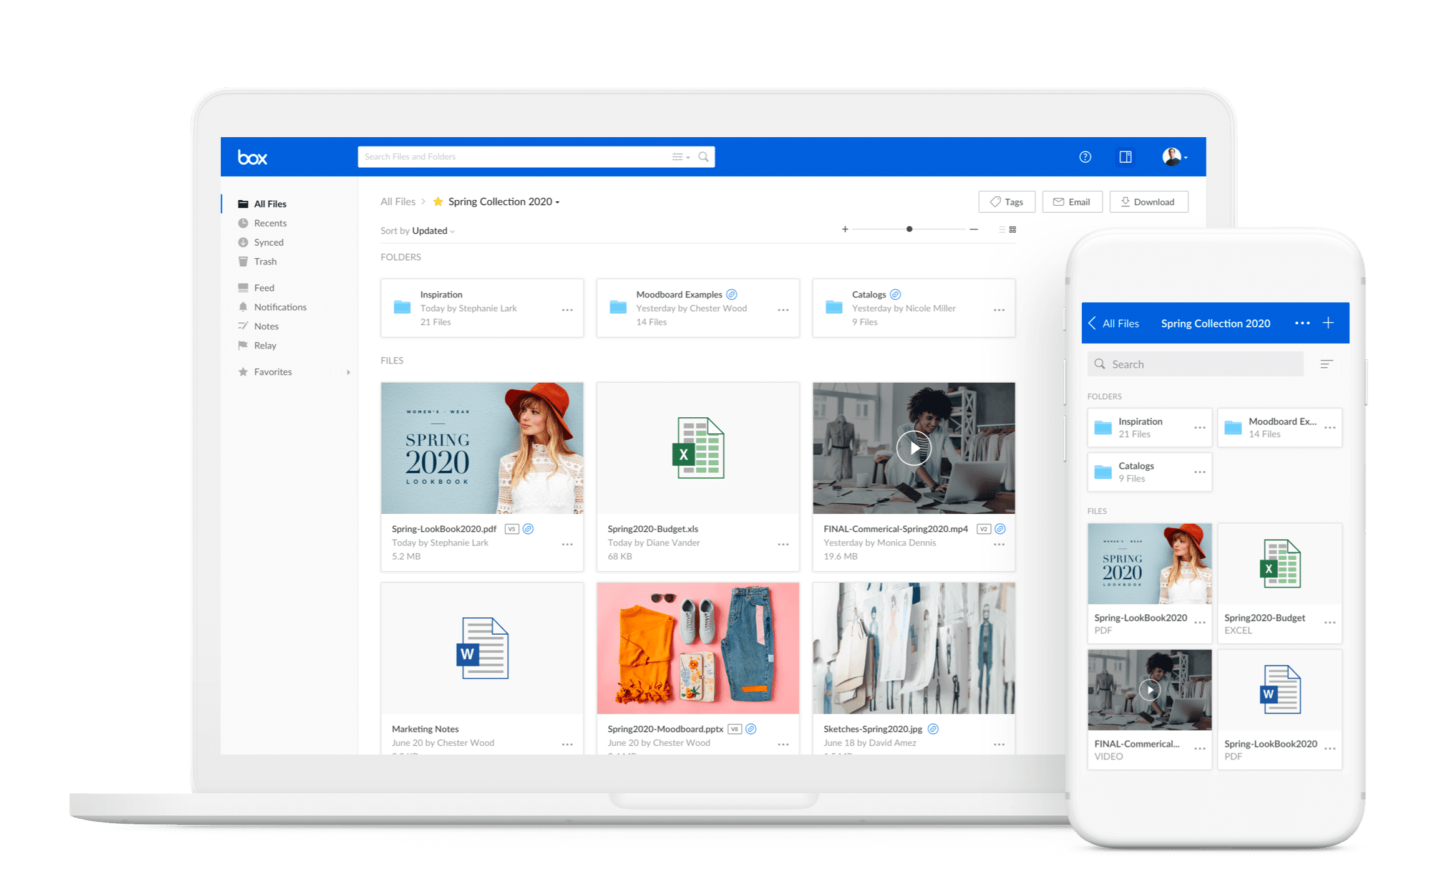This screenshot has width=1435, height=873.
Task: Play the FINAL-Commerical-Spring2020.mp4 video on desktop
Action: tap(914, 448)
